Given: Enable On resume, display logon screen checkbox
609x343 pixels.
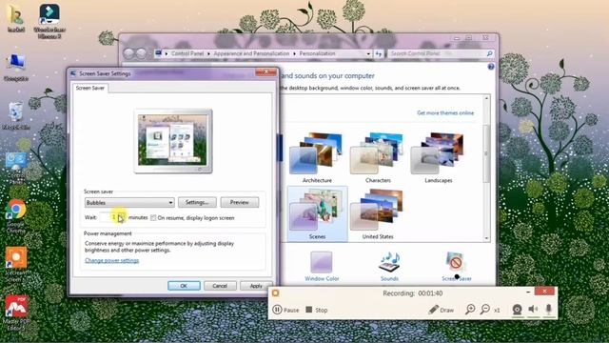Looking at the screenshot, I should [153, 218].
